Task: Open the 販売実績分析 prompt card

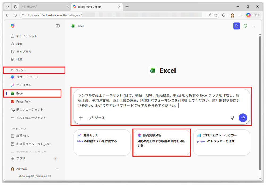Action: 161,142
